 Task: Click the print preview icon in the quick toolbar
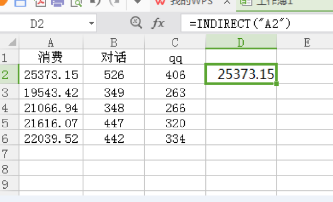click(76, 3)
